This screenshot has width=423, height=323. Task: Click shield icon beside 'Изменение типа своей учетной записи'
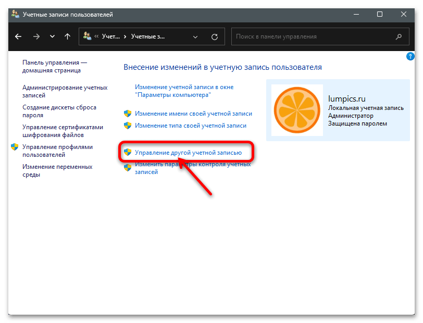tap(128, 126)
